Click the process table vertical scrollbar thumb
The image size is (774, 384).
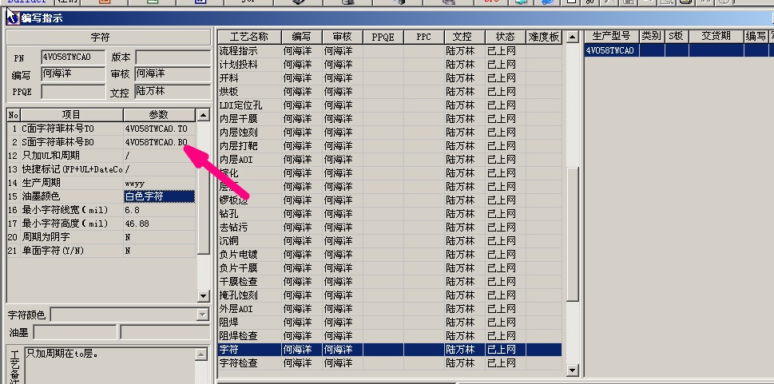(x=572, y=234)
